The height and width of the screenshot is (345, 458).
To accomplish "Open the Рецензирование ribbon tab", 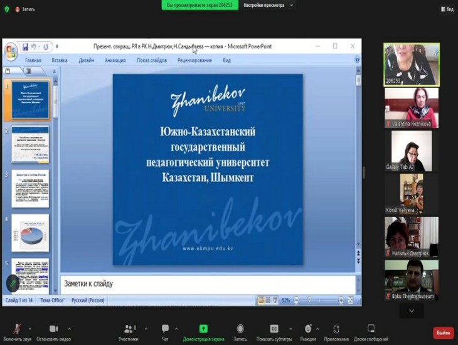I will click(x=195, y=60).
